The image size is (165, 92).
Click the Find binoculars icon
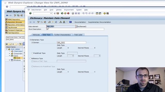click(x=76, y=13)
